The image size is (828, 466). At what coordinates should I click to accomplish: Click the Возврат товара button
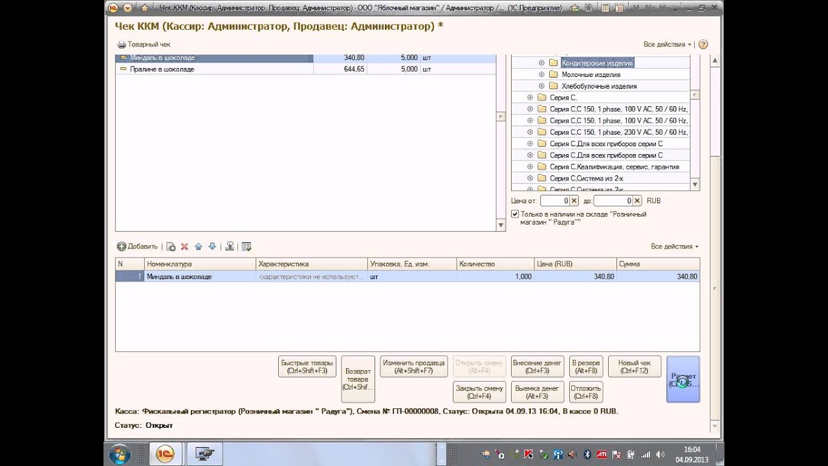[x=358, y=379]
